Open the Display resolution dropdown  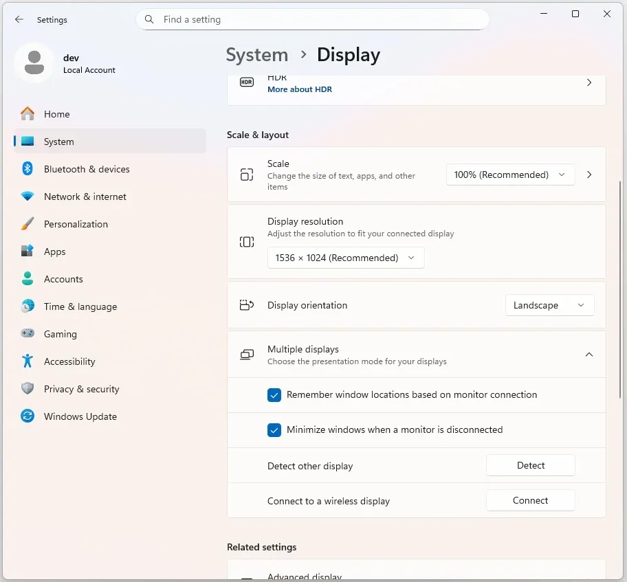(345, 258)
